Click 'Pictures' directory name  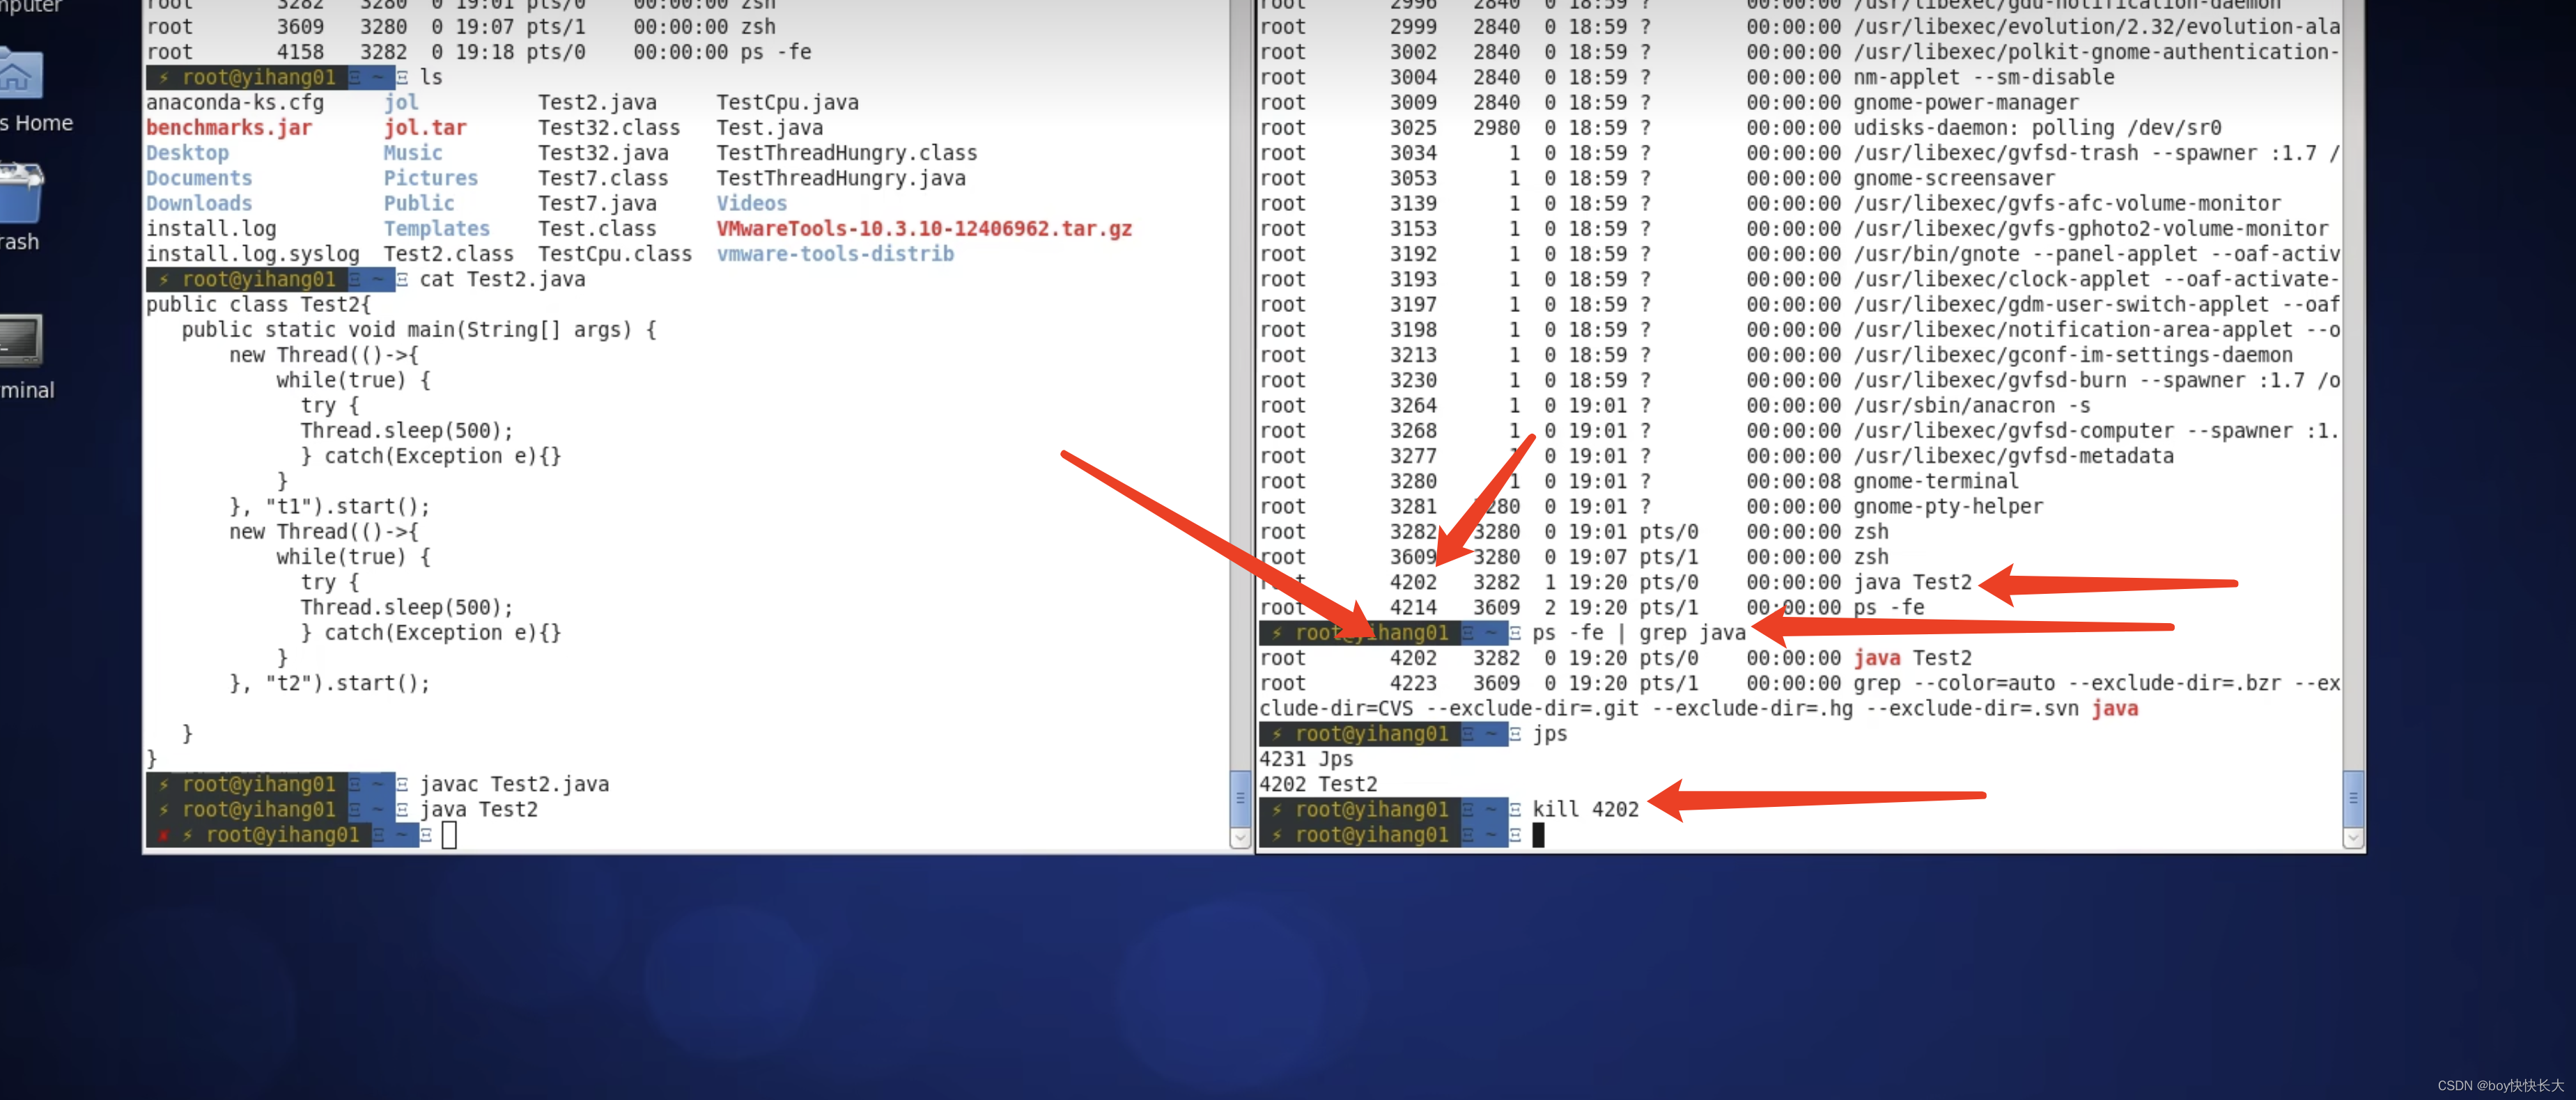(431, 178)
